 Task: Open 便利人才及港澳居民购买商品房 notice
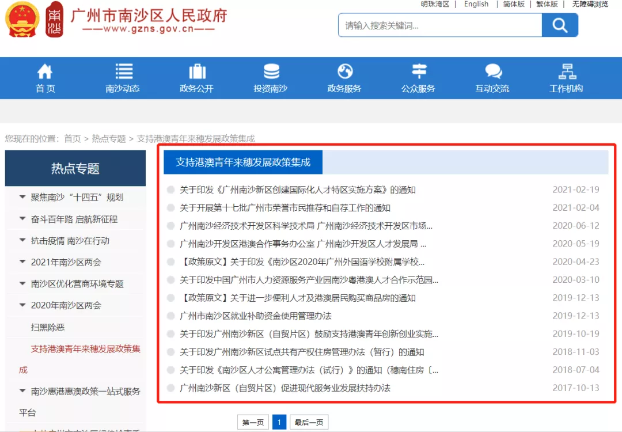(x=298, y=298)
